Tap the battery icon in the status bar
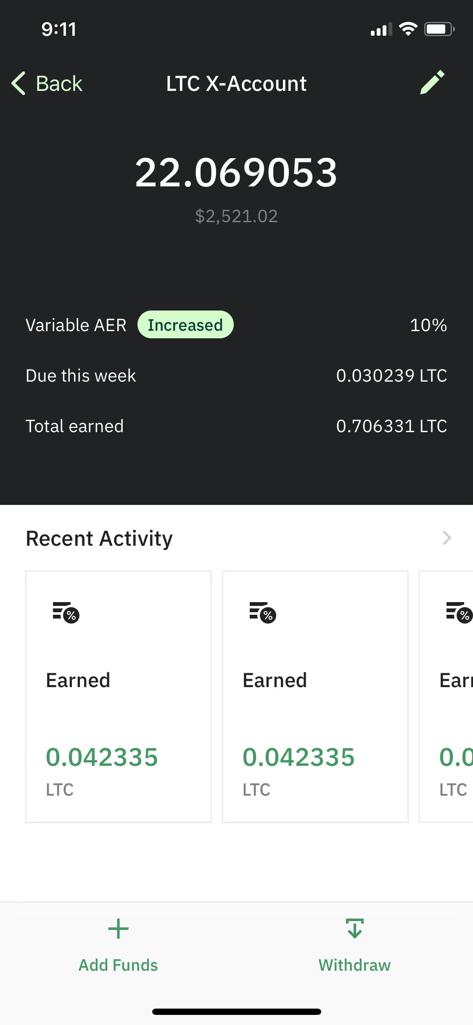The height and width of the screenshot is (1025, 473). point(439,29)
